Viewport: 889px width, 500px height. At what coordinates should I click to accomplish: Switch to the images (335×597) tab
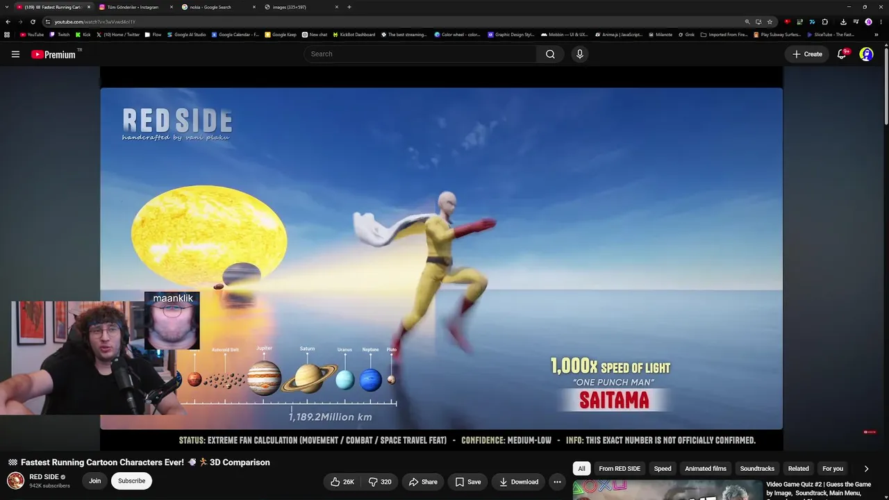(301, 7)
